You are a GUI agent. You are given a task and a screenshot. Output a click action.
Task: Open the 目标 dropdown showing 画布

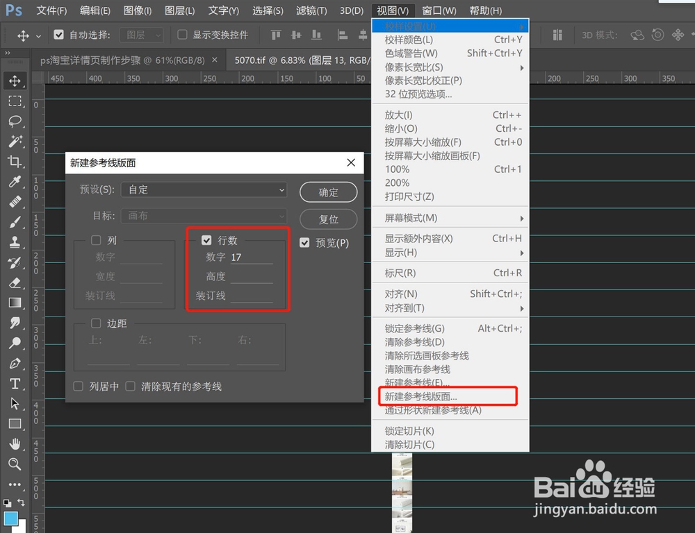(x=204, y=216)
